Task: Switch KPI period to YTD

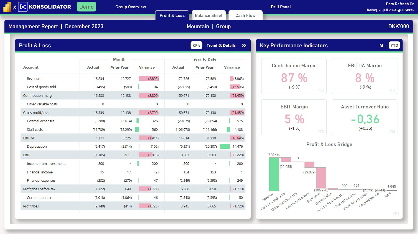Action: (394, 45)
